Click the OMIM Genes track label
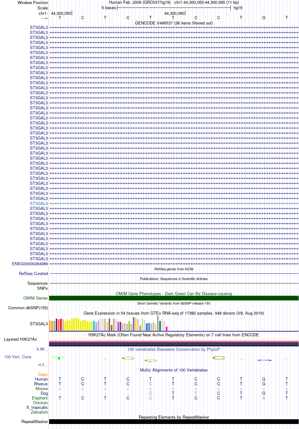Viewport: 299px width, 429px height. [36, 298]
